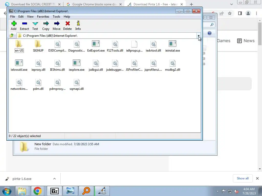Open Chrome's three-dot menu
This screenshot has height=196, width=262.
coord(256,13)
